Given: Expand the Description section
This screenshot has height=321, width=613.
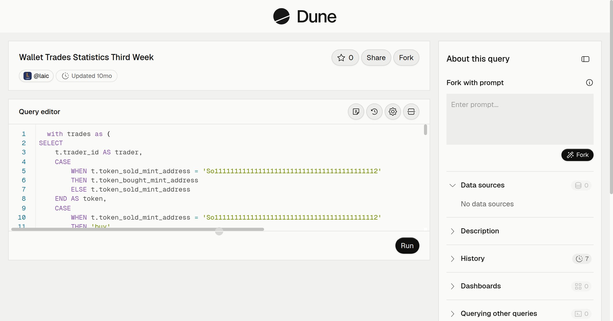Looking at the screenshot, I should (453, 231).
